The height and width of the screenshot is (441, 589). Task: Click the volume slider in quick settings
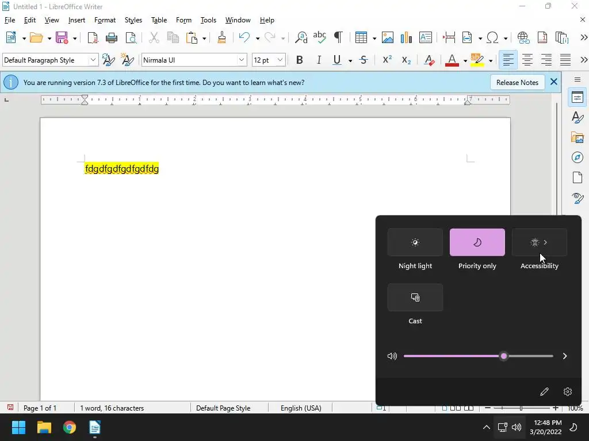[478, 356]
